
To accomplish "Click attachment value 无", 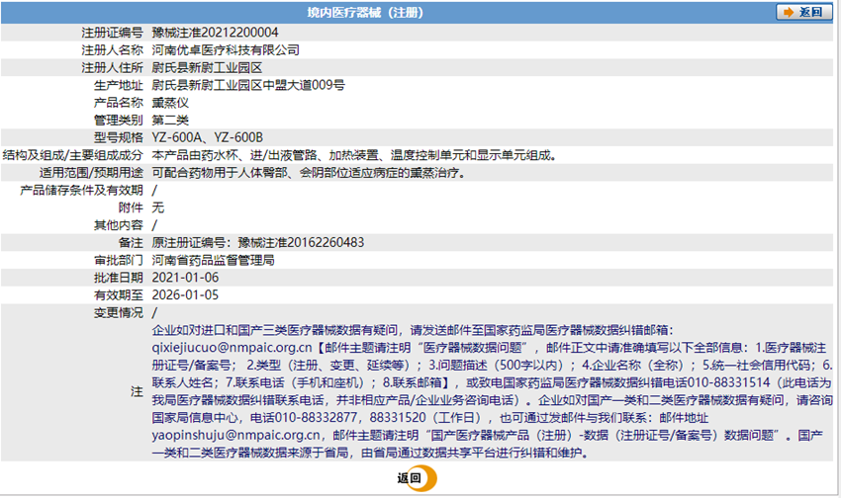I will (x=157, y=207).
